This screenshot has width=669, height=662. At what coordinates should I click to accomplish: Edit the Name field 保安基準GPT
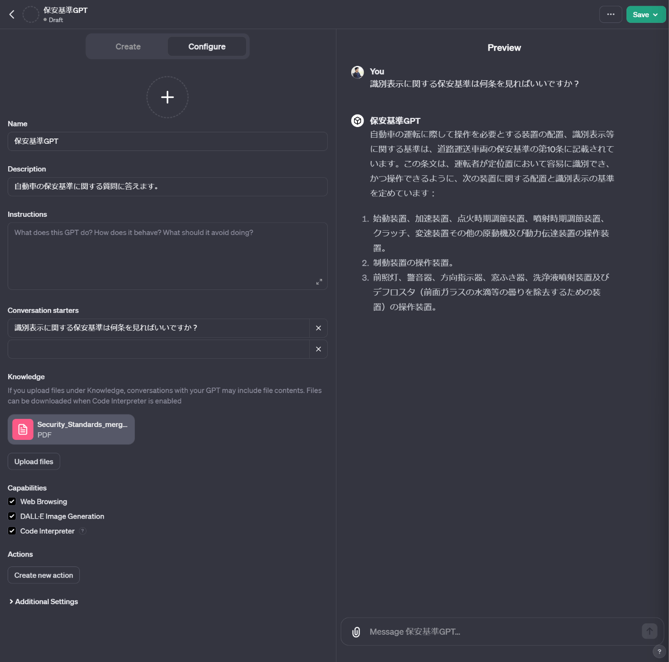pos(168,141)
